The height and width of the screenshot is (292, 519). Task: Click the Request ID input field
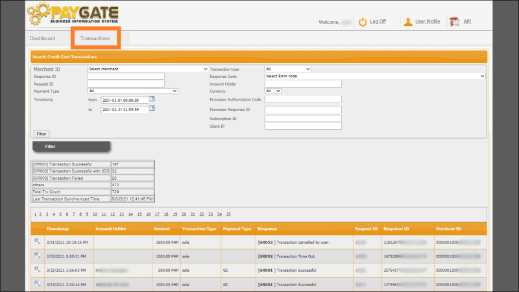126,84
